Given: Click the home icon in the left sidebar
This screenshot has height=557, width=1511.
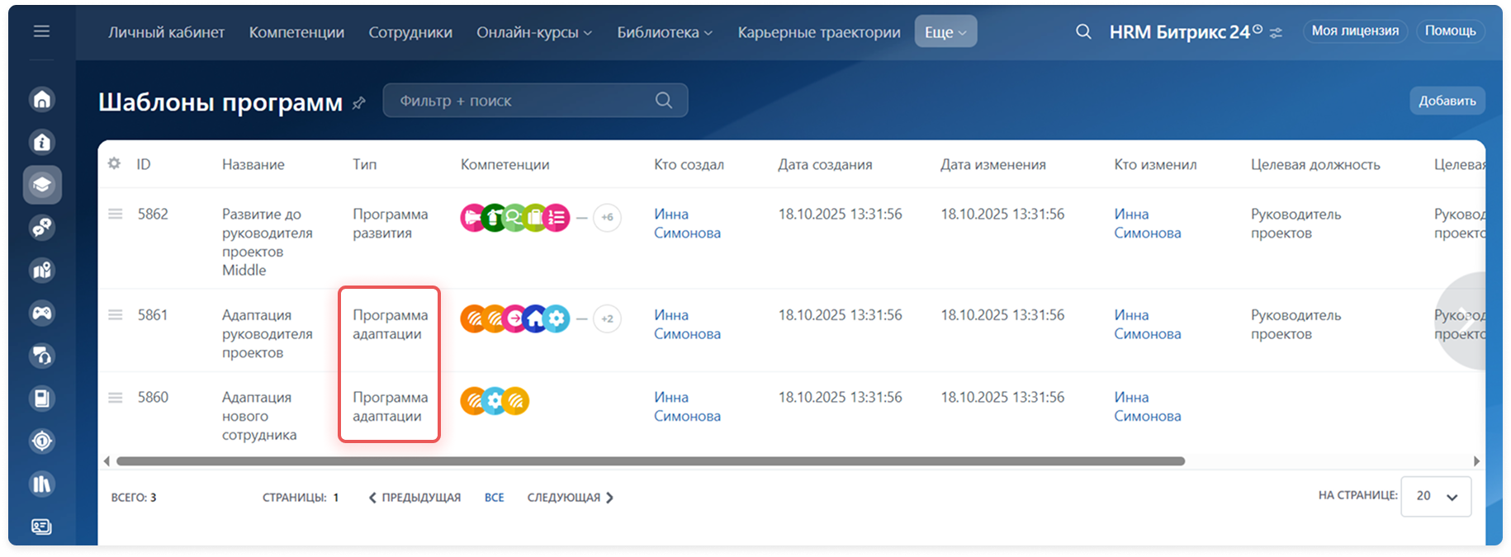Looking at the screenshot, I should click(x=42, y=100).
